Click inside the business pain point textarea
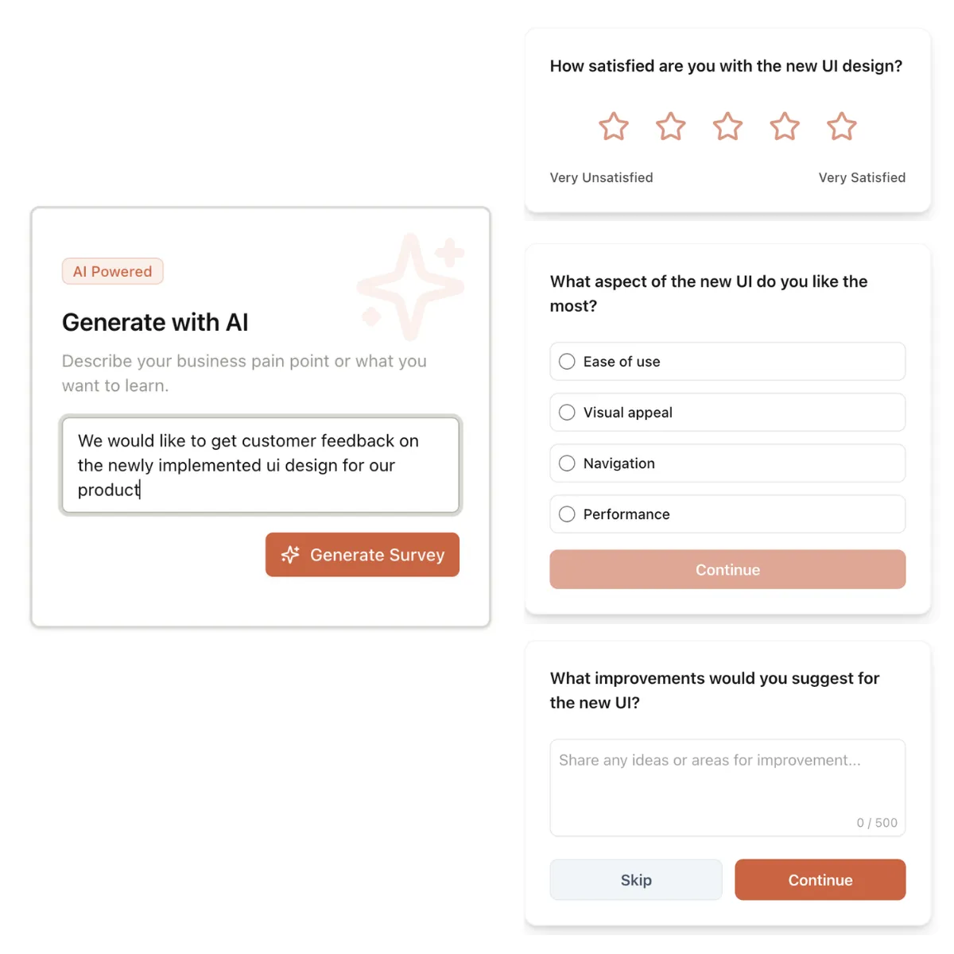This screenshot has width=954, height=954. [x=261, y=465]
